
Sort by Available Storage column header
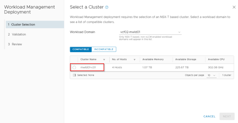click(x=186, y=59)
